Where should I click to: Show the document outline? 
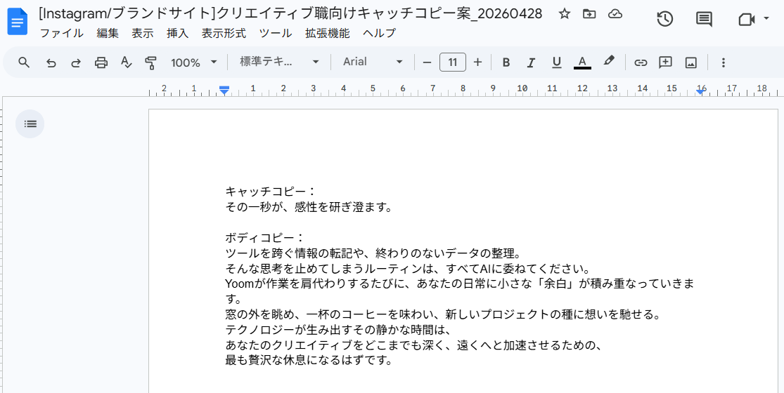(30, 124)
